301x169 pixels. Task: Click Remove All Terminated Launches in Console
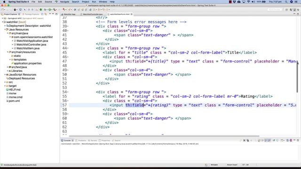tap(248, 140)
